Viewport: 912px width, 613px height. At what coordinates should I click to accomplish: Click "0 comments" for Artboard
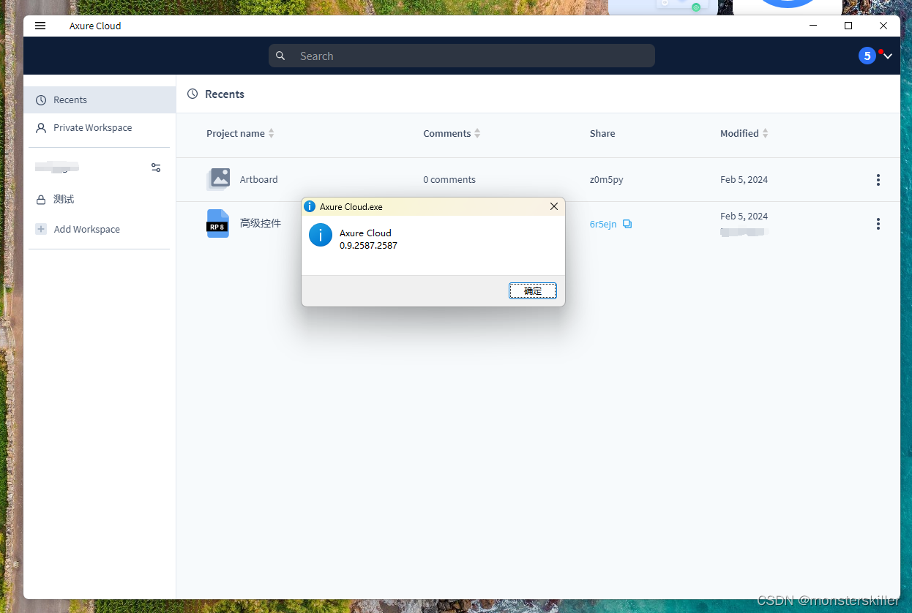pos(449,179)
